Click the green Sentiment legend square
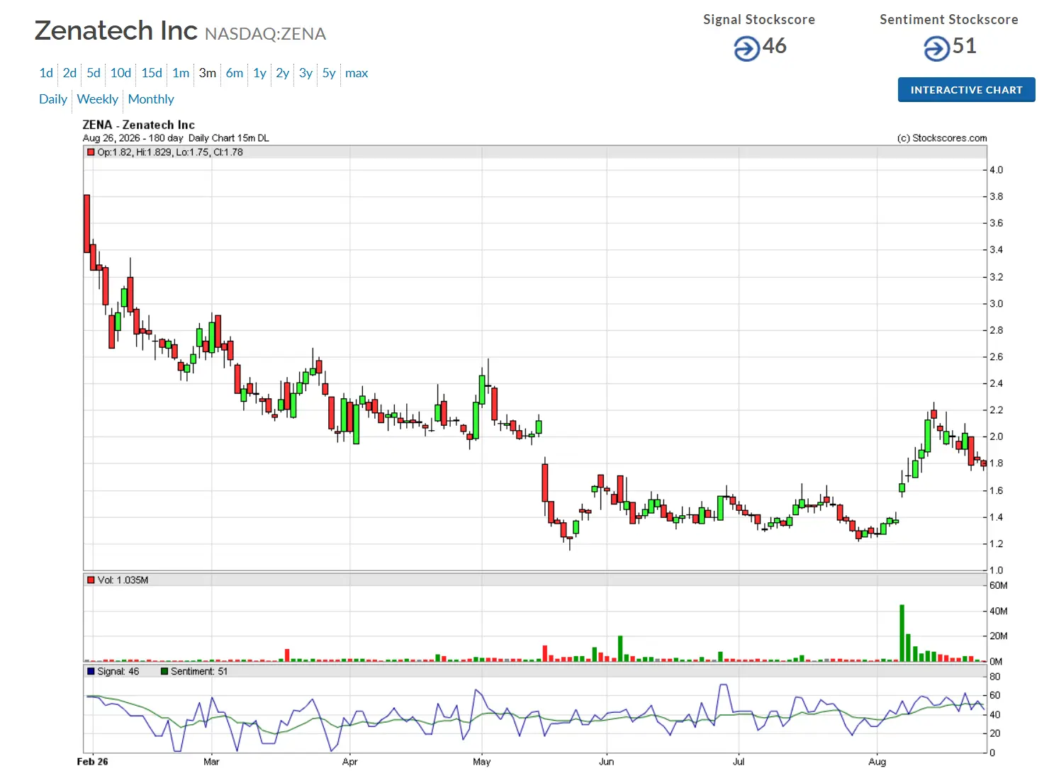Screen dimensions: 1049x778 [x=164, y=671]
